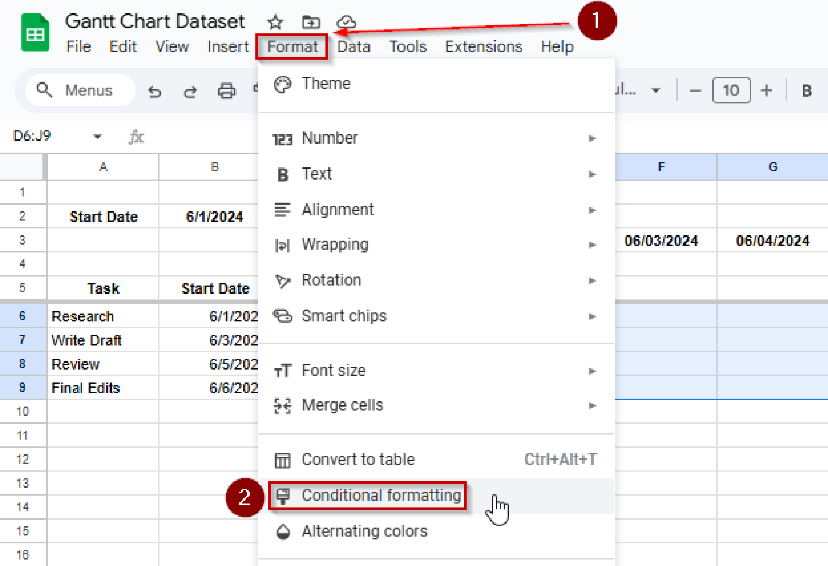Increase font size with the plus button

tap(766, 90)
